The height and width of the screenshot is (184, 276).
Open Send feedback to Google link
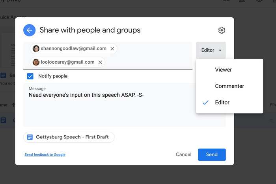point(45,155)
